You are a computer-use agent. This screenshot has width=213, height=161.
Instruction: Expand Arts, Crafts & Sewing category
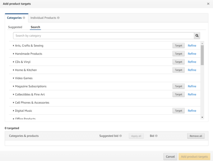(13, 46)
